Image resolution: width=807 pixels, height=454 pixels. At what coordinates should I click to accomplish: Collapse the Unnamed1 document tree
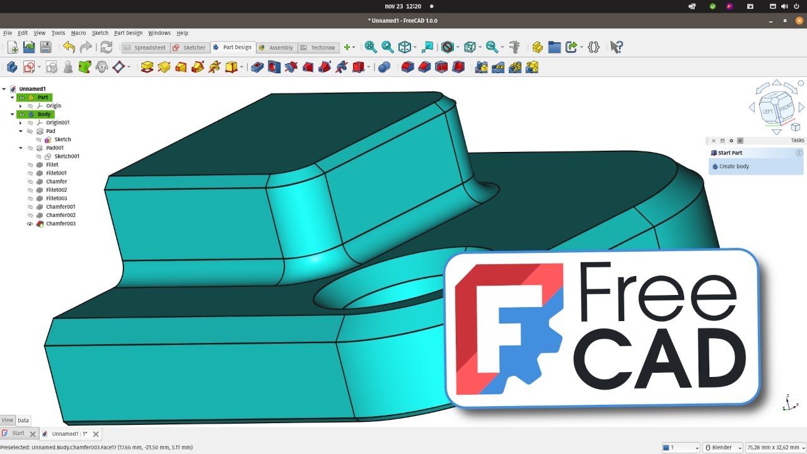pyautogui.click(x=4, y=89)
